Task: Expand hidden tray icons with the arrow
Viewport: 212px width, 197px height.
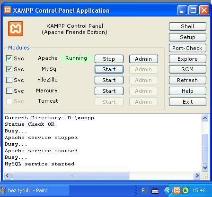Action: pos(168,190)
